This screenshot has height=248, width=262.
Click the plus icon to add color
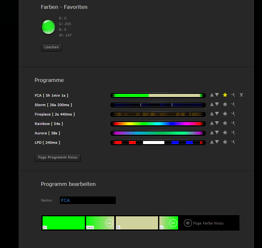[x=188, y=223]
